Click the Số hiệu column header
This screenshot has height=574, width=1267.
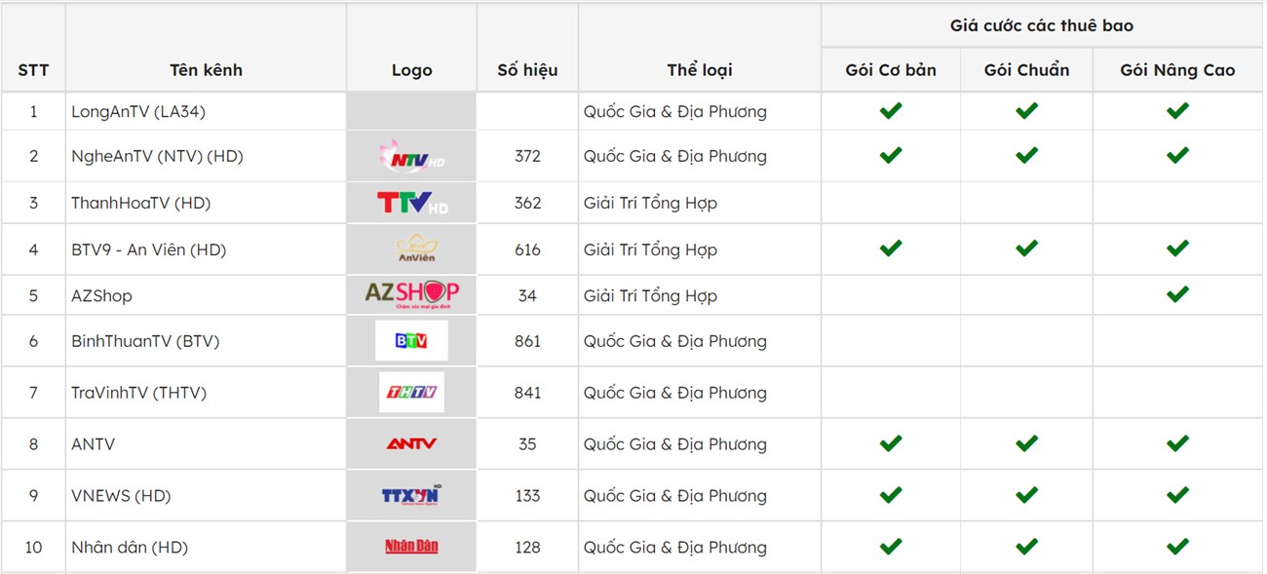tap(527, 70)
